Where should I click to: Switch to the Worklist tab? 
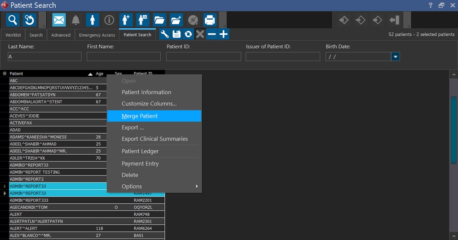pos(13,35)
